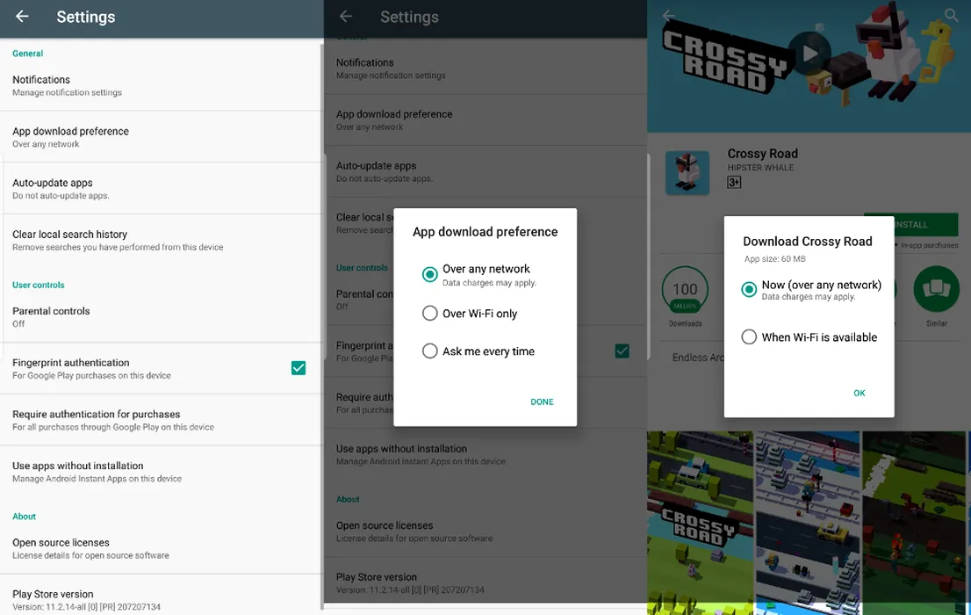
Task: Open Notifications in left Settings panel
Action: pyautogui.click(x=161, y=85)
